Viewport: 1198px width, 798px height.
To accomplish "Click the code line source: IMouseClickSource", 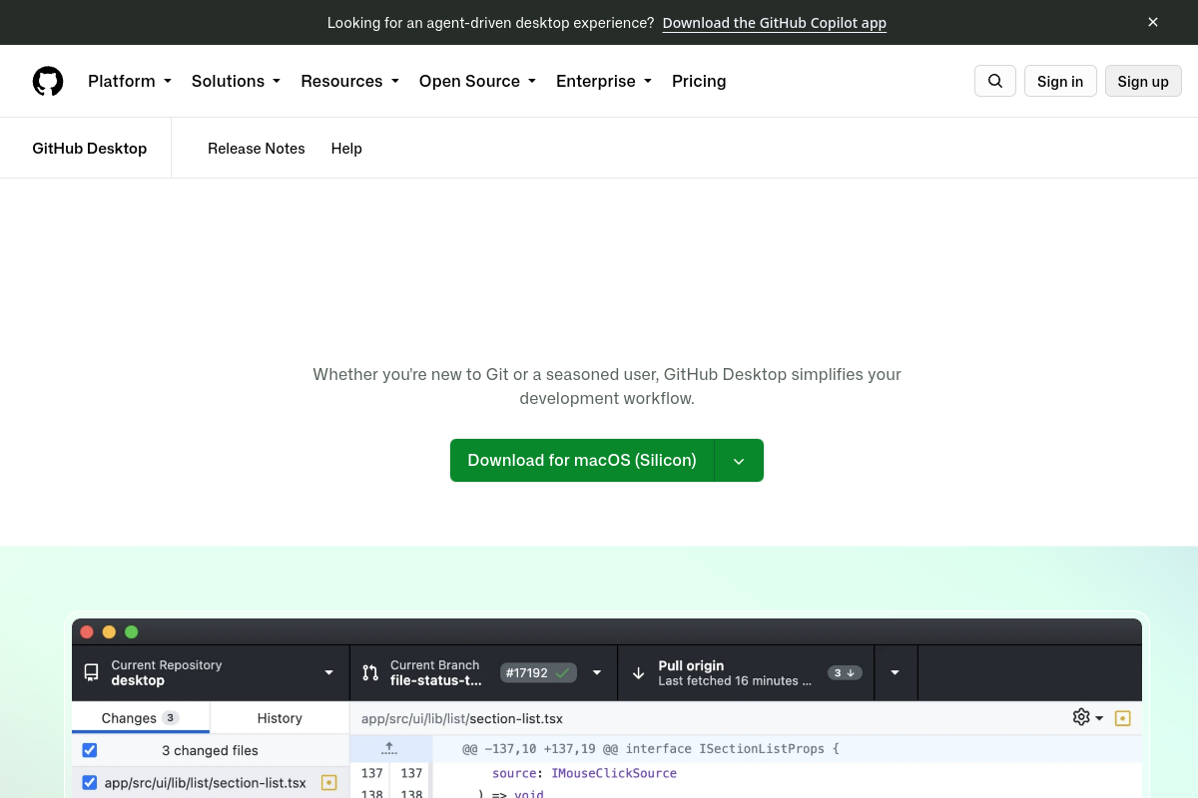I will [x=584, y=773].
